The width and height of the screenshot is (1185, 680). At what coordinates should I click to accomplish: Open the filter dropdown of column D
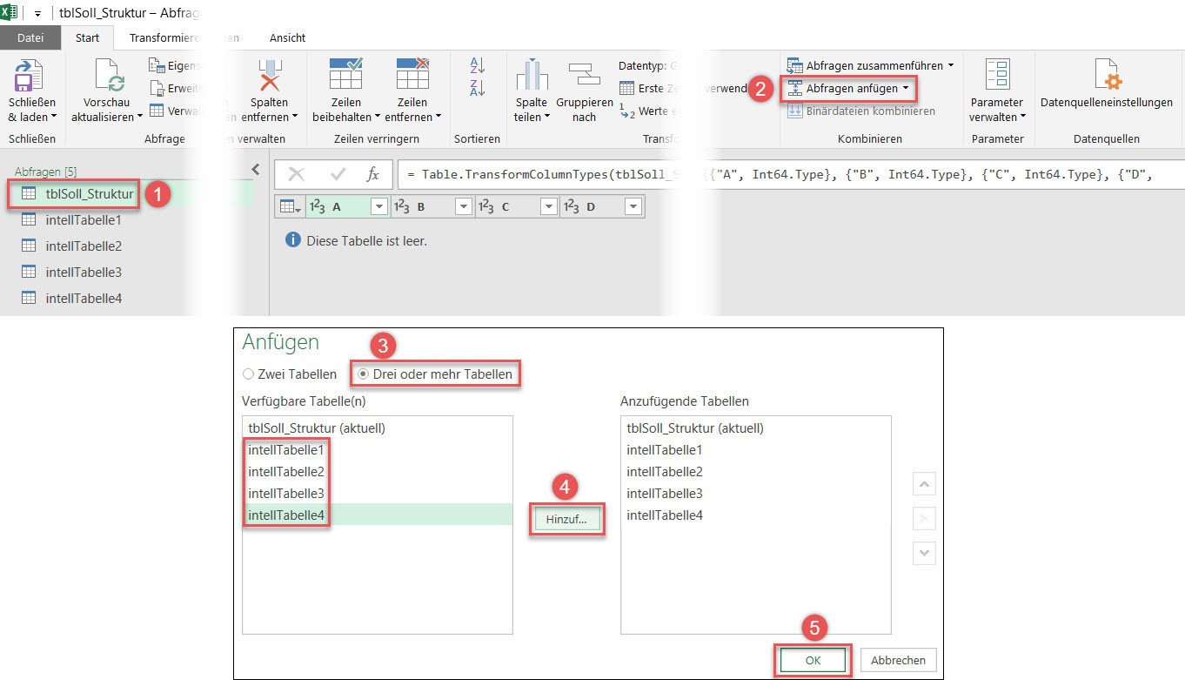point(633,207)
